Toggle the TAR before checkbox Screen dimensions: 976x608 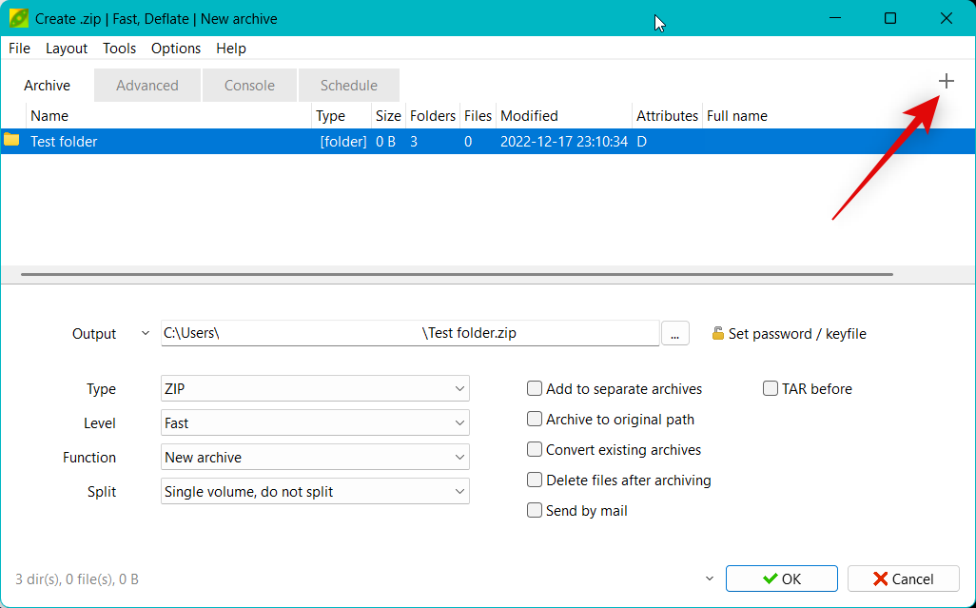(771, 389)
